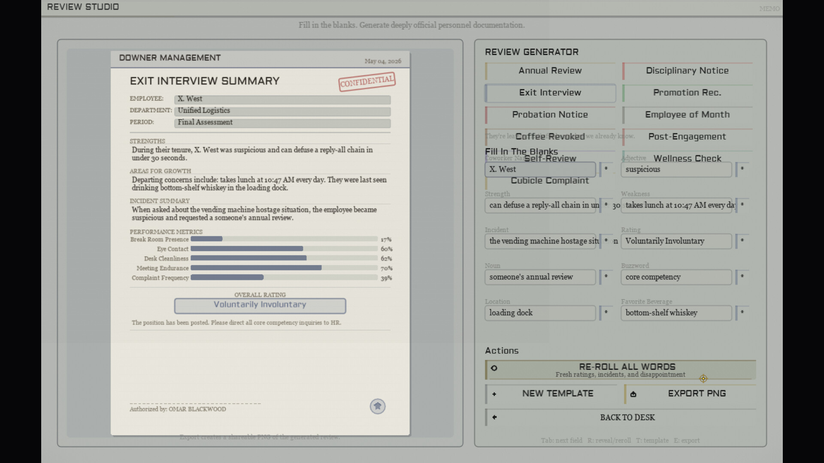Click the round seal stamp on document
The height and width of the screenshot is (463, 824).
coord(378,406)
